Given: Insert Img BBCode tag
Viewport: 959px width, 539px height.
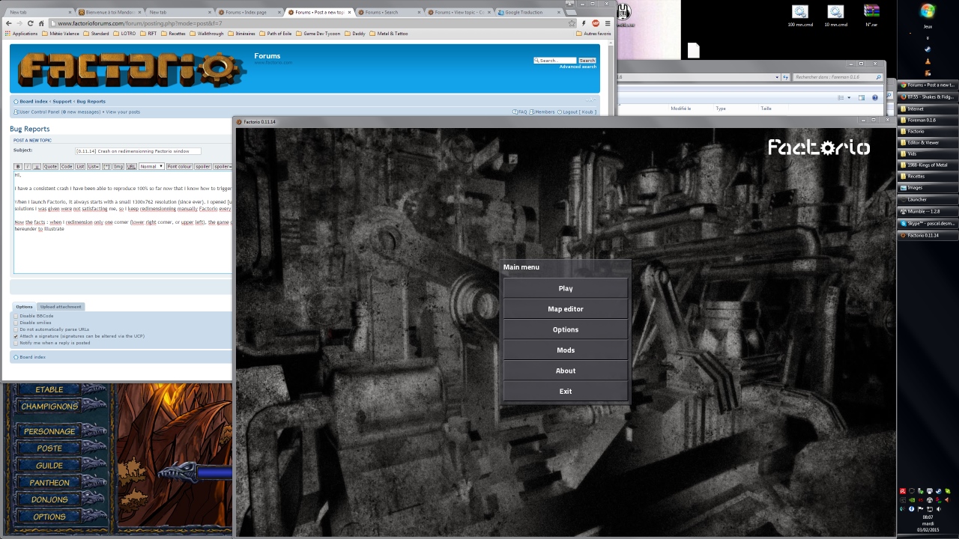Looking at the screenshot, I should point(118,166).
